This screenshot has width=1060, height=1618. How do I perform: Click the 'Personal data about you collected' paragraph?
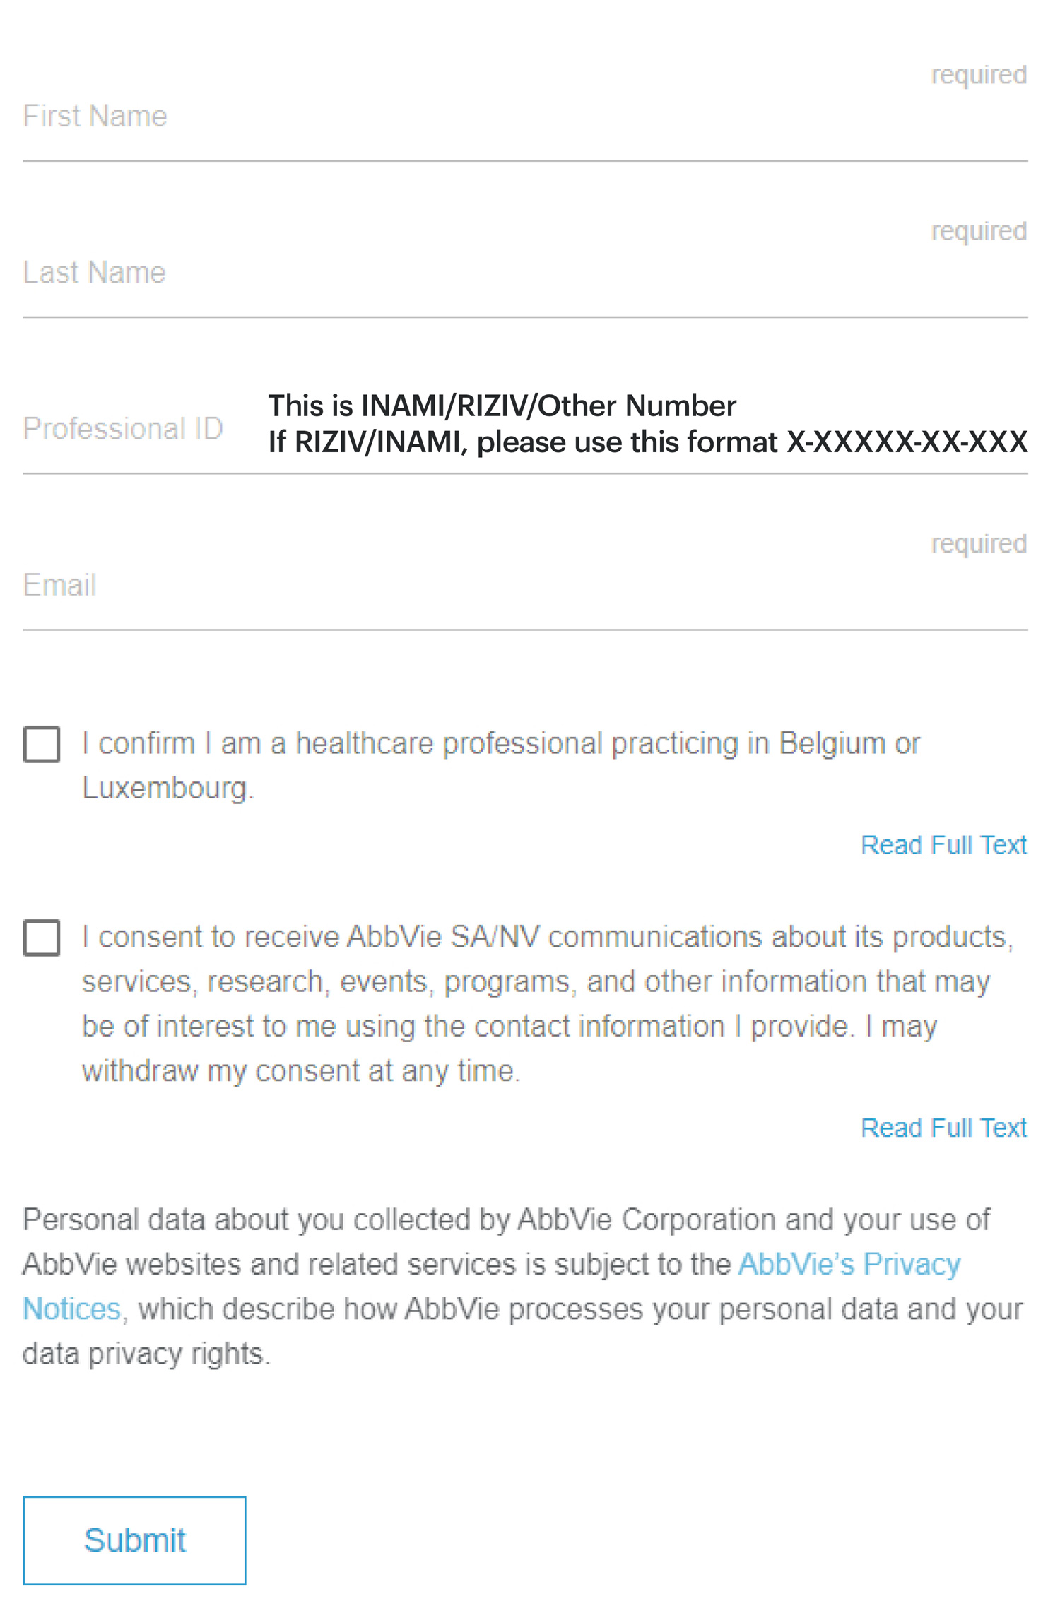pyautogui.click(x=505, y=1220)
